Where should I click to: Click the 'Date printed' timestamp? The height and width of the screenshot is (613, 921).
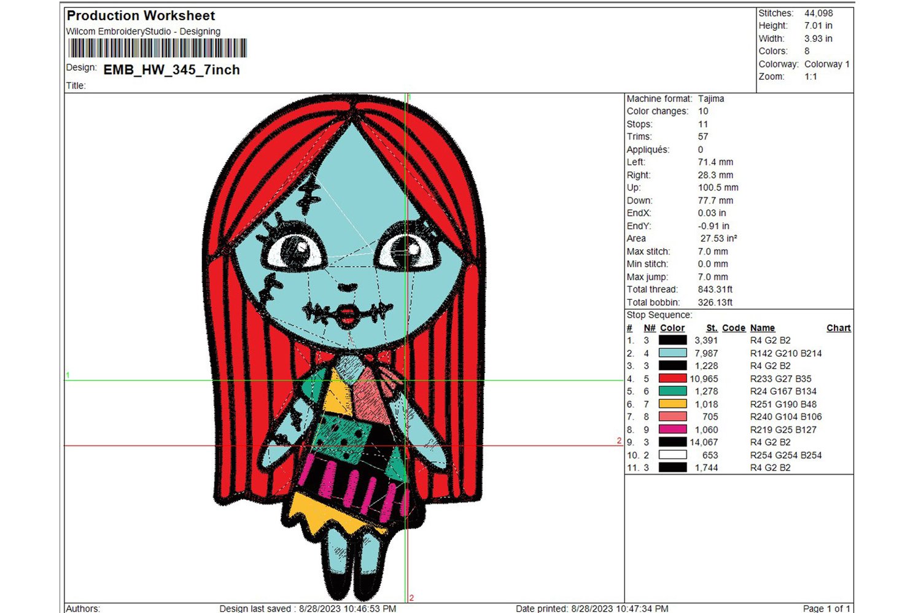pos(592,608)
